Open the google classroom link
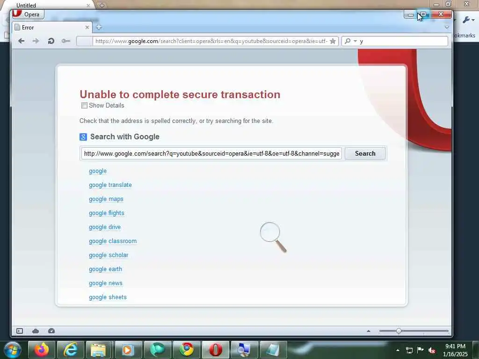 point(113,241)
